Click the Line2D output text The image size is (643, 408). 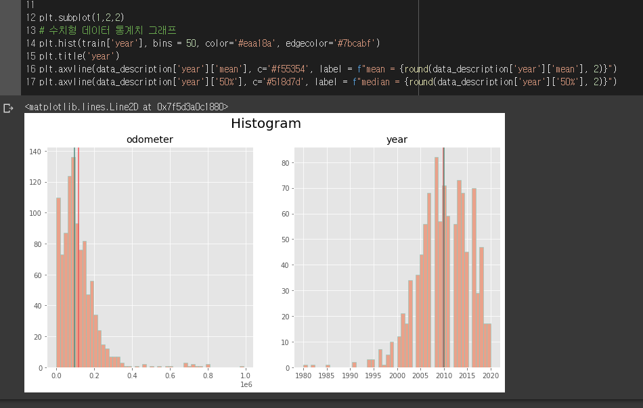point(127,107)
